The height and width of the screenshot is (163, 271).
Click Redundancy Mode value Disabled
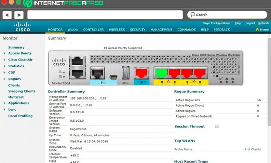(76, 148)
